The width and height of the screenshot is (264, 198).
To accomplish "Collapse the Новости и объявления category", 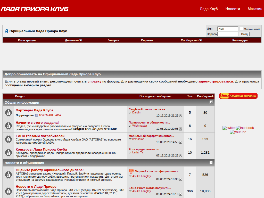I will pyautogui.click(x=211, y=163).
